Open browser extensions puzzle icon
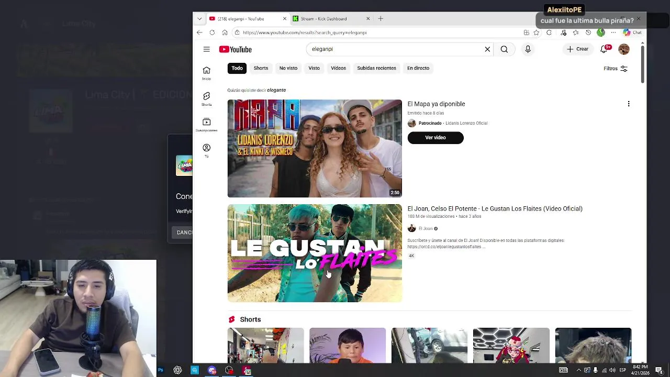 coord(549,32)
